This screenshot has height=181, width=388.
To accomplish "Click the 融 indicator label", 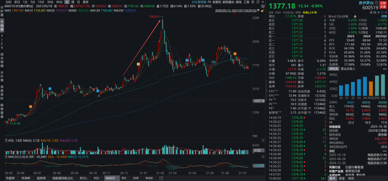I will 375,12.
